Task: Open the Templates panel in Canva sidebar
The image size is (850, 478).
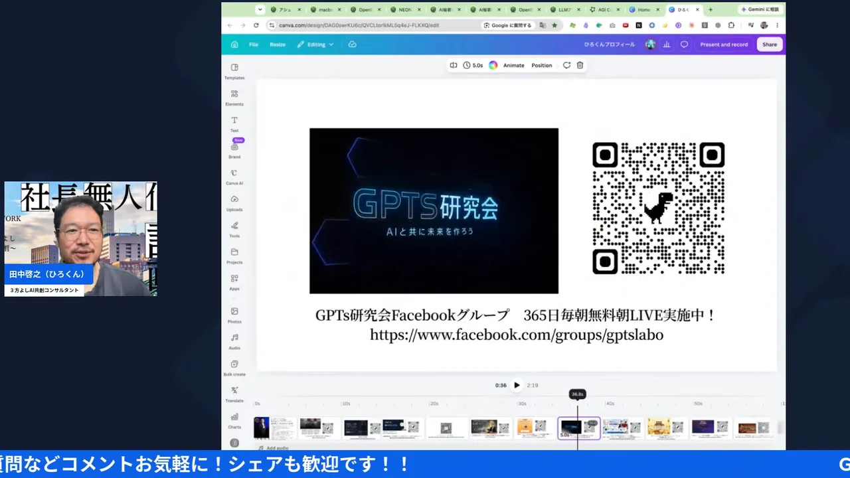Action: [x=234, y=71]
